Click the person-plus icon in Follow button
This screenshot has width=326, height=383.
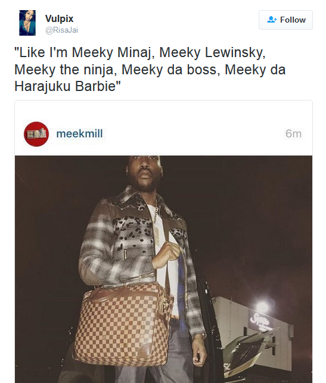(x=272, y=20)
